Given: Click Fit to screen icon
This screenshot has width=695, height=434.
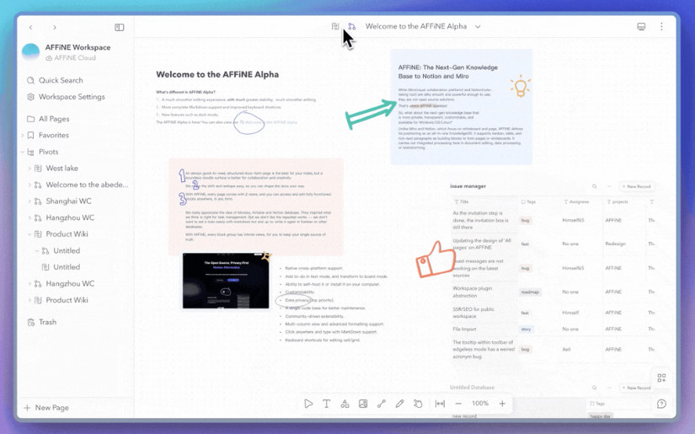Looking at the screenshot, I should 440,404.
